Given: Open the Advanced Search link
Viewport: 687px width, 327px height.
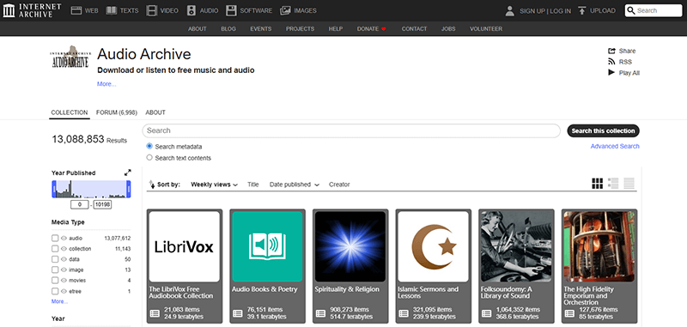Looking at the screenshot, I should 615,146.
